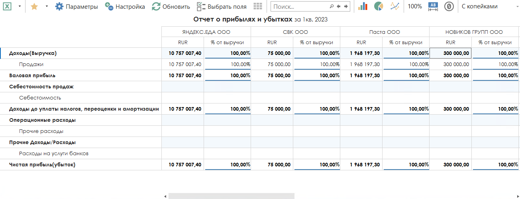Expand the favorites star dropdown arrow

pyautogui.click(x=46, y=6)
